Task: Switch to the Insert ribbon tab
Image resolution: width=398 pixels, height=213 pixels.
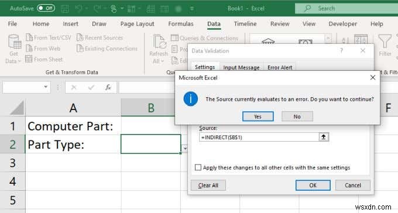Action: pyautogui.click(x=71, y=24)
